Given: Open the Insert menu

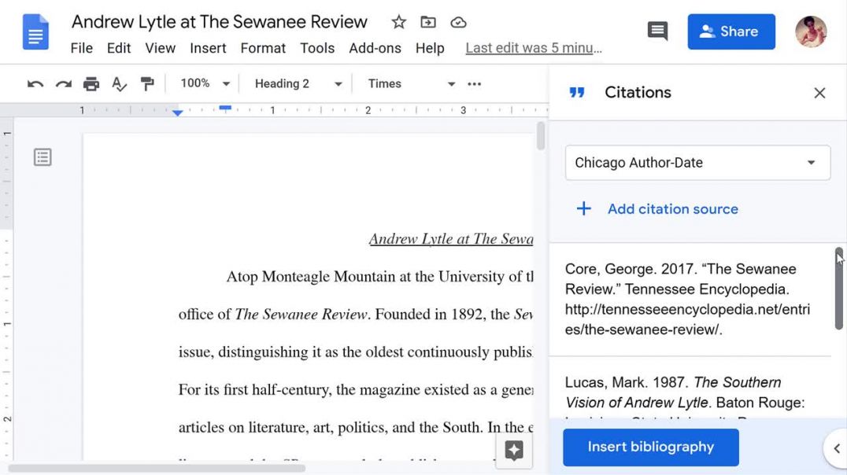Looking at the screenshot, I should click(x=208, y=48).
